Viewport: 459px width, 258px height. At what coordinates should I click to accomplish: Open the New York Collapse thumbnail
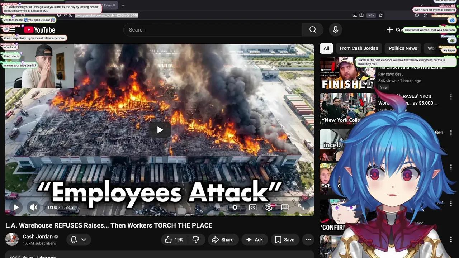(x=347, y=109)
